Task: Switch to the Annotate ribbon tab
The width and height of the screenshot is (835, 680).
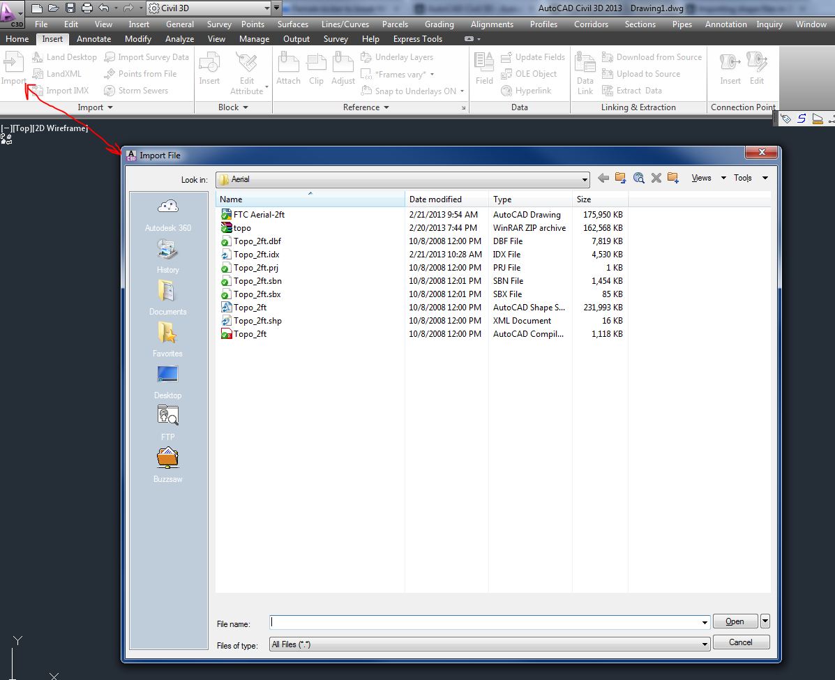Action: pyautogui.click(x=93, y=39)
